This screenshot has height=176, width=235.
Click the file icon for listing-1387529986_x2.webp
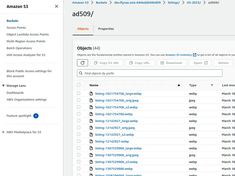91,162
